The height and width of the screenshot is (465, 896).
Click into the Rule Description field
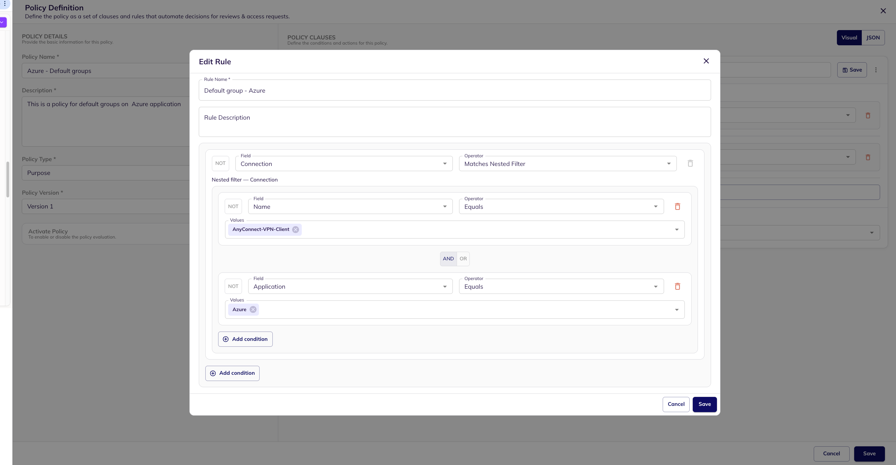tap(454, 122)
